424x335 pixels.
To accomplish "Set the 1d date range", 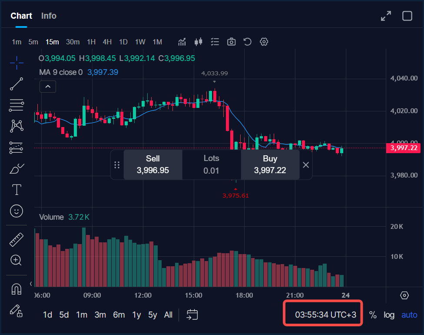I will (x=48, y=315).
